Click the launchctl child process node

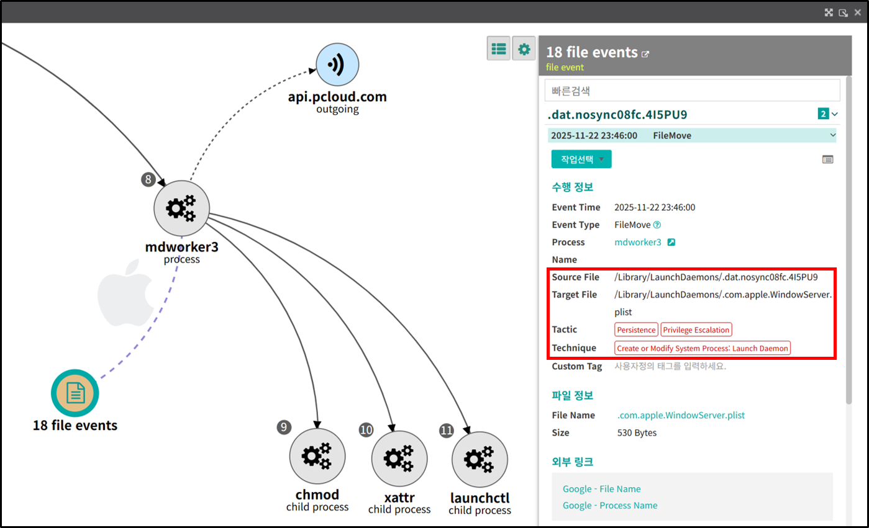[x=479, y=460]
